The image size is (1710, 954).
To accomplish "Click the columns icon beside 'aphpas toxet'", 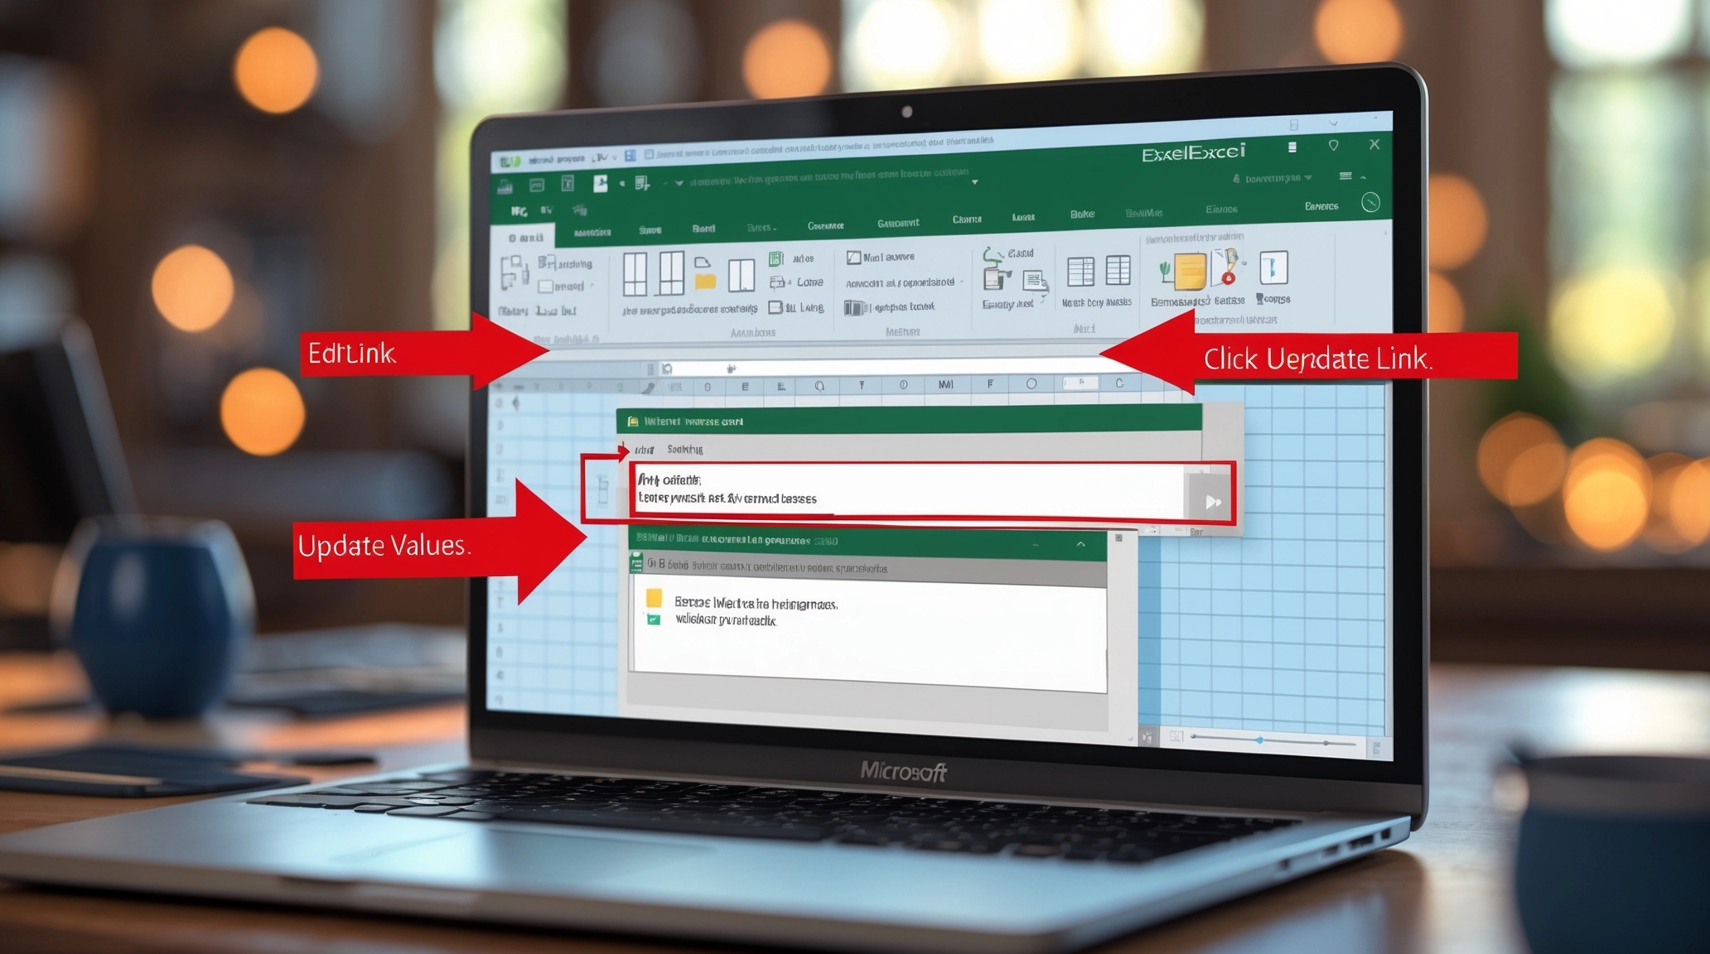I will click(856, 308).
